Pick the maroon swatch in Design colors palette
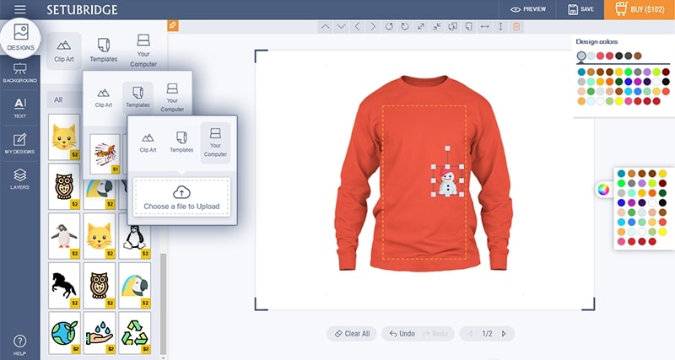Screen dimensions: 675x360 (666, 72)
